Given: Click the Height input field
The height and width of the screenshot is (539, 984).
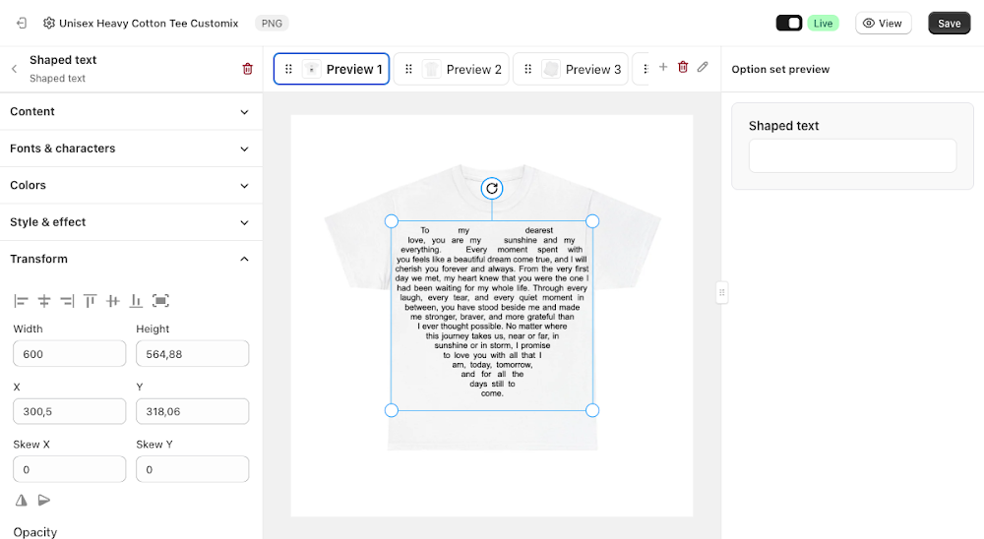Looking at the screenshot, I should 193,354.
